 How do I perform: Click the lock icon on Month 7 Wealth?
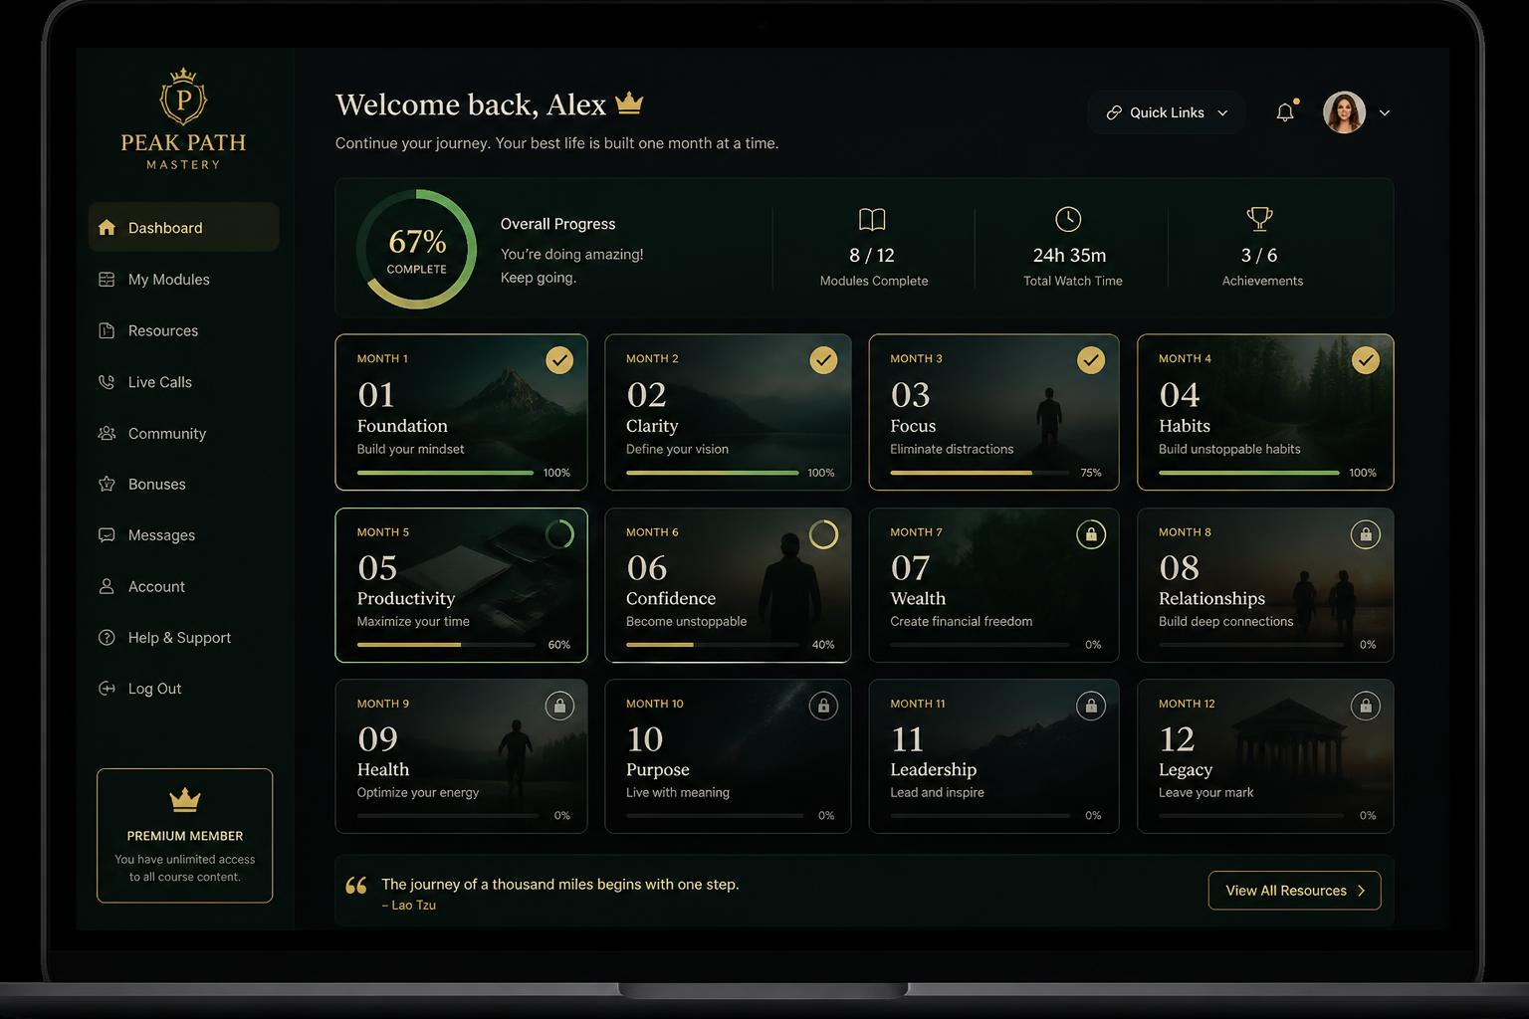pos(1091,534)
